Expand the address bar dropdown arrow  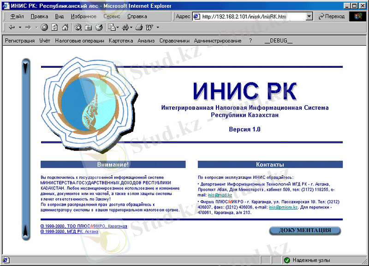[309, 17]
